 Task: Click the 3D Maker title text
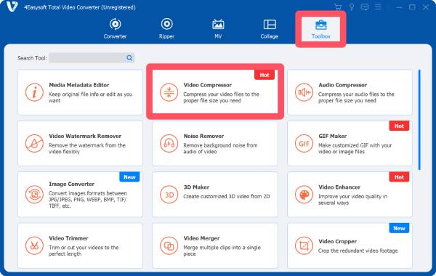coord(196,187)
